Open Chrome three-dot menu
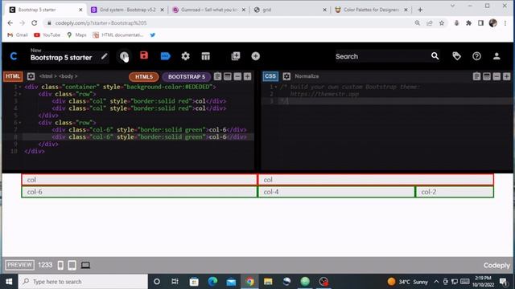515x289 pixels. [505, 23]
